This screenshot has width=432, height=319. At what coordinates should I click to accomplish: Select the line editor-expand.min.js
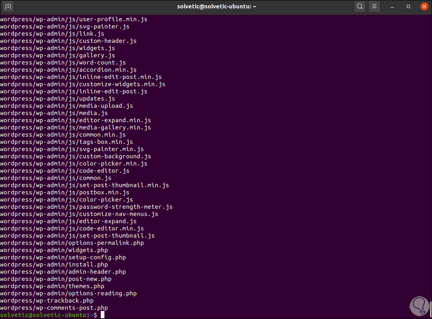point(76,120)
